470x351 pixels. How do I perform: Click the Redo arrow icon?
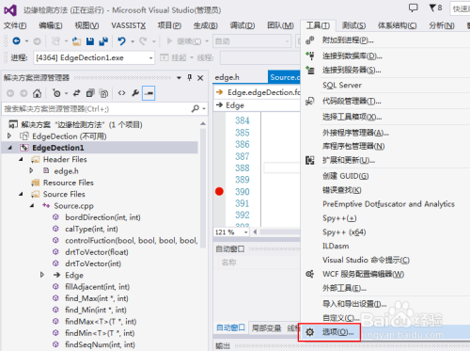coord(143,41)
